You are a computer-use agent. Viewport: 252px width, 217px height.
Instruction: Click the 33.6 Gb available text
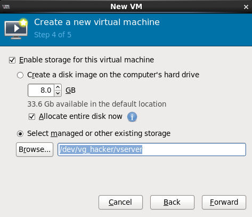(97, 104)
